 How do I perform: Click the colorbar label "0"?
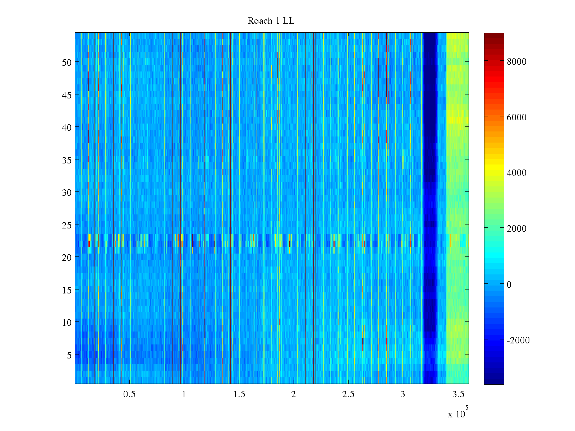tap(509, 284)
